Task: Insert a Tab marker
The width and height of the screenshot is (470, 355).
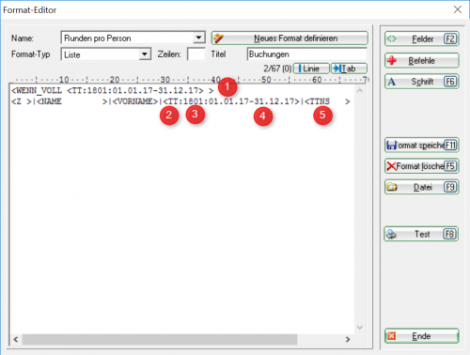Action: (349, 69)
